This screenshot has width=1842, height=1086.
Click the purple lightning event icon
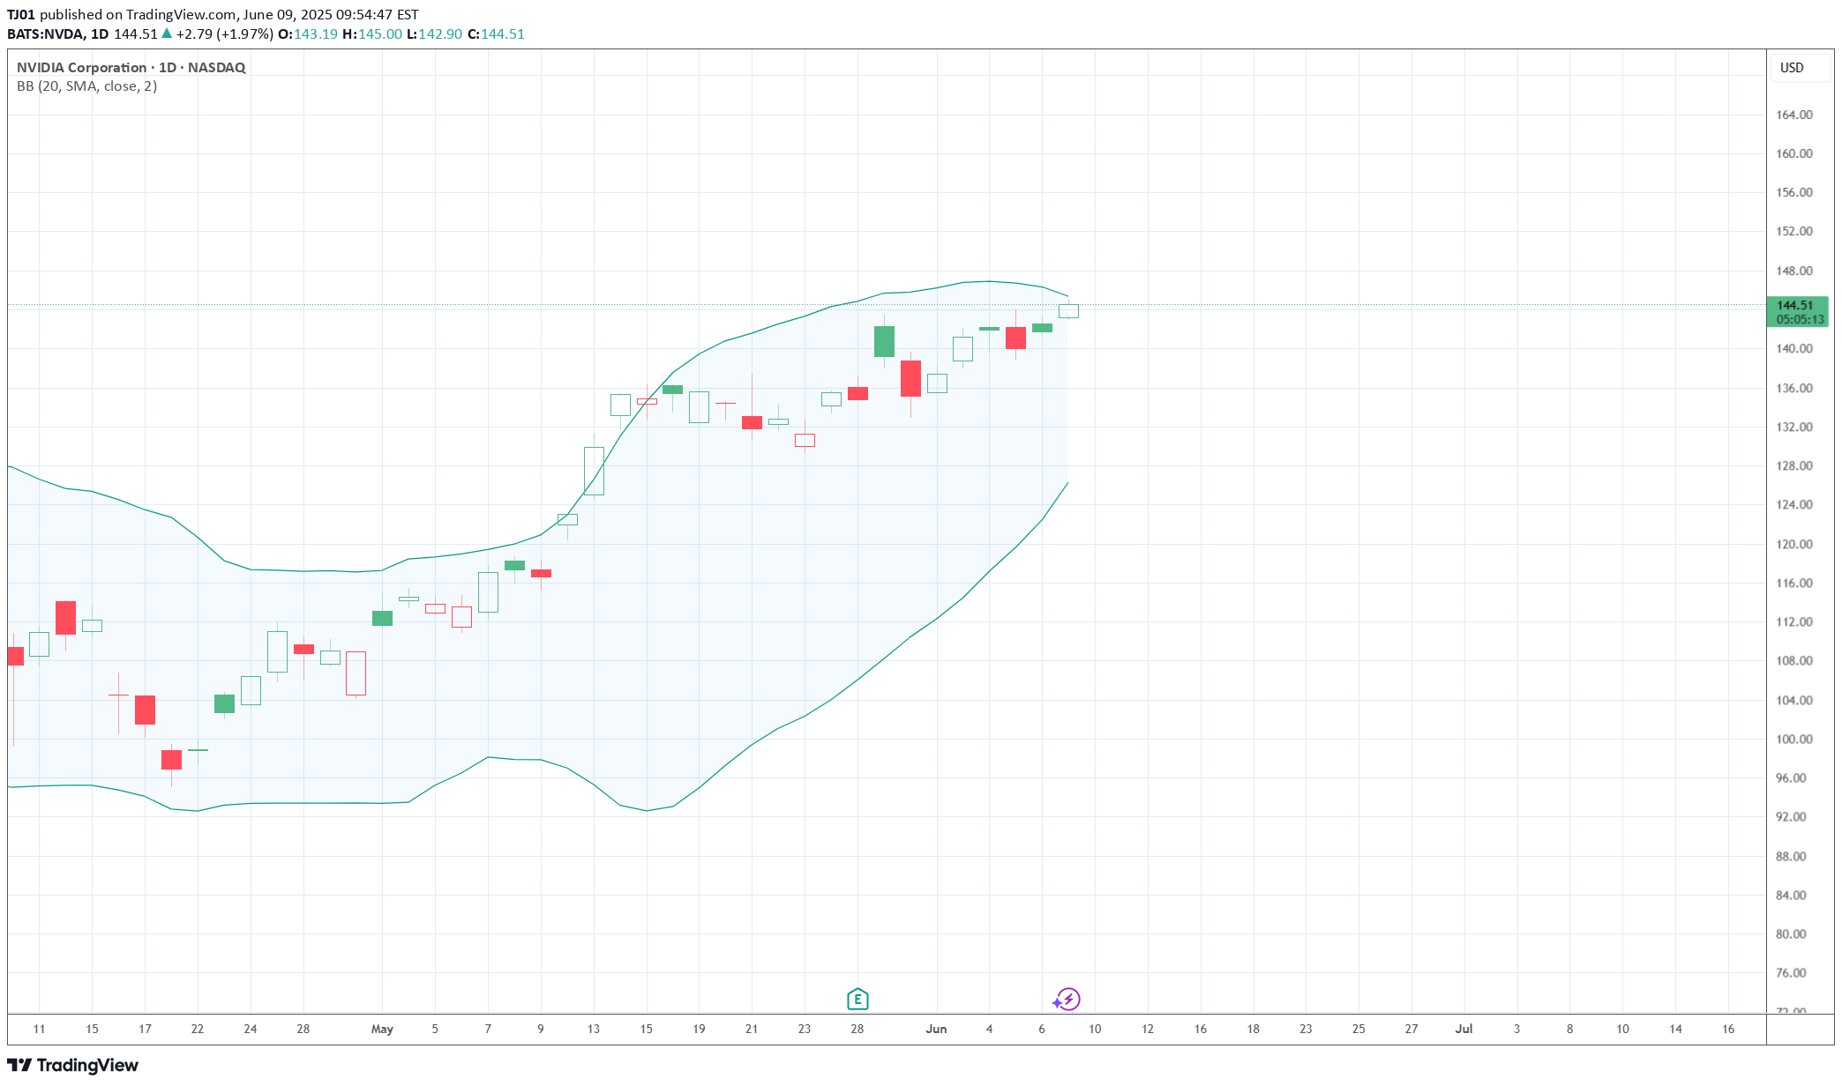point(1067,999)
